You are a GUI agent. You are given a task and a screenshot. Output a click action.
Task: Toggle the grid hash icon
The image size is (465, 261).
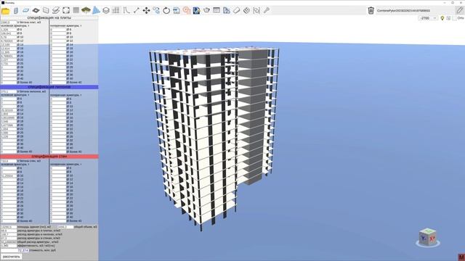116,11
